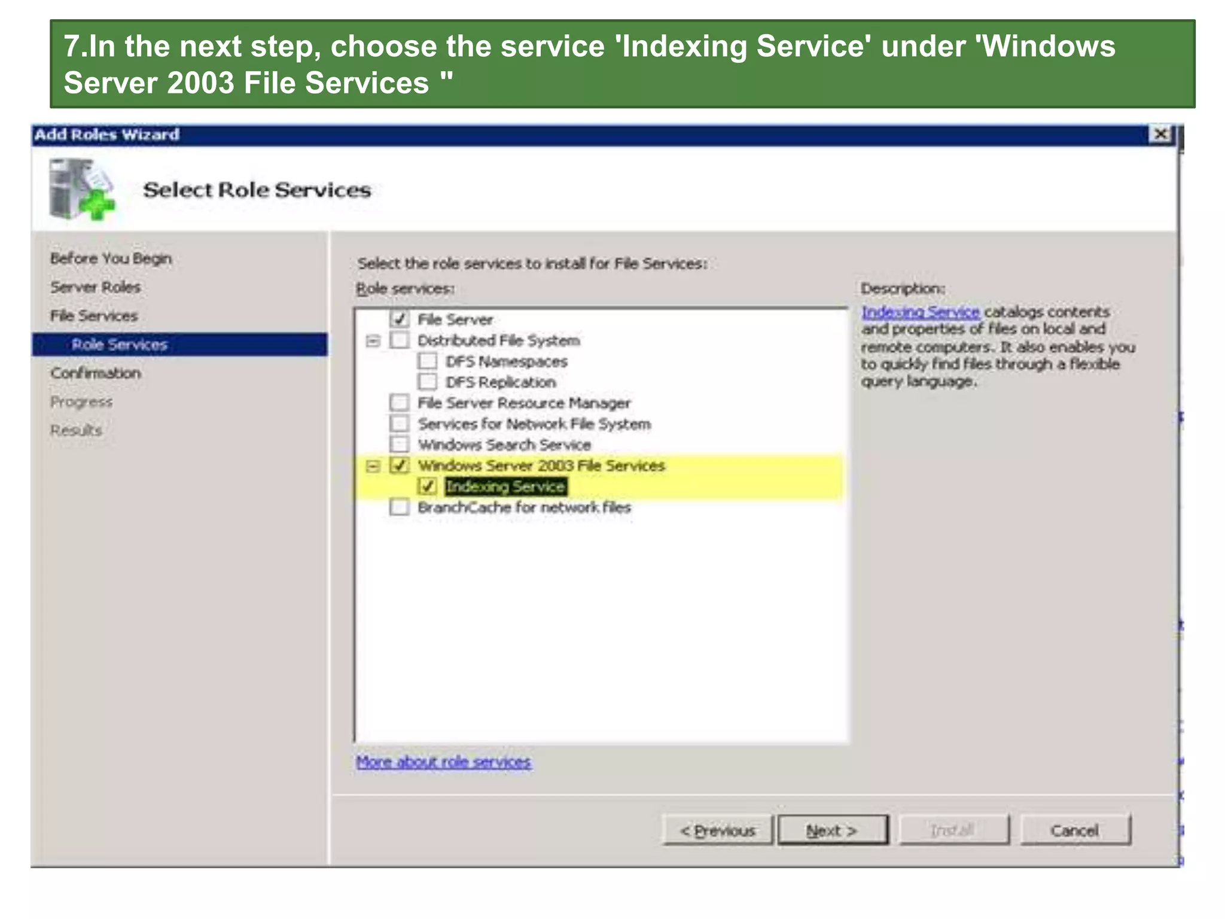Select the File Server label
1225x919 pixels.
455,319
